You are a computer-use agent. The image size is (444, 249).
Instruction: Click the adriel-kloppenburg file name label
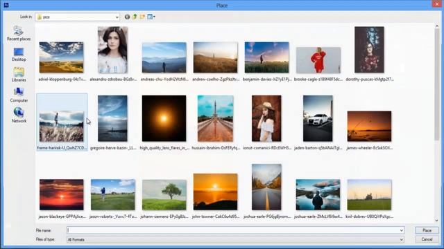click(62, 80)
